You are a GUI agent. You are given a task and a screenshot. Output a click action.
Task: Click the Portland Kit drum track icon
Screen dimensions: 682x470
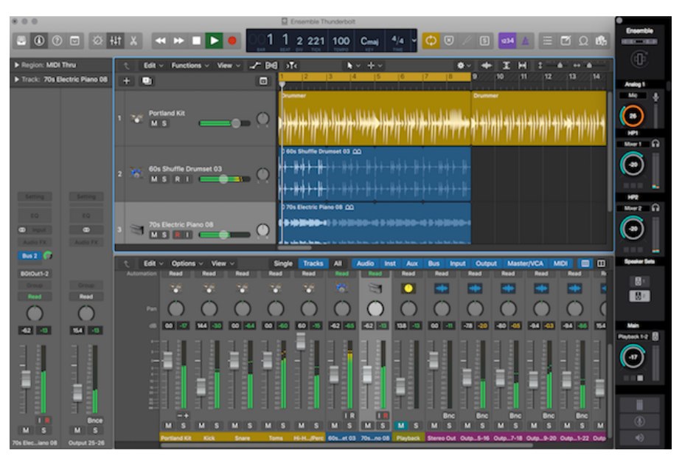(136, 118)
